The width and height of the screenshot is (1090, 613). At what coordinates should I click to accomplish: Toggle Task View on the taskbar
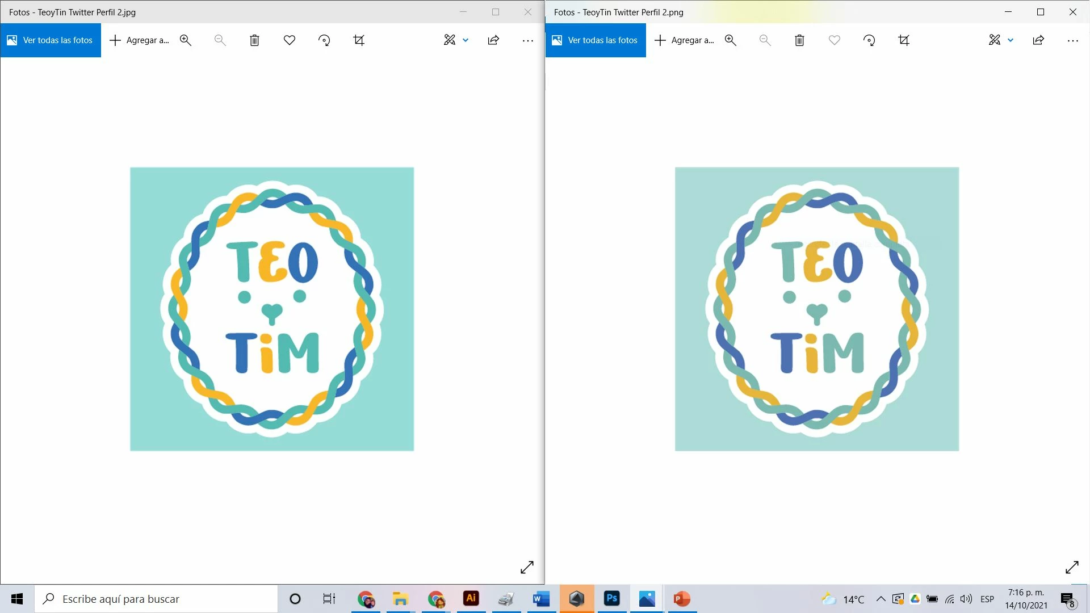pyautogui.click(x=329, y=599)
